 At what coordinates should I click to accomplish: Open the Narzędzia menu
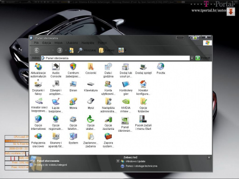88,43
